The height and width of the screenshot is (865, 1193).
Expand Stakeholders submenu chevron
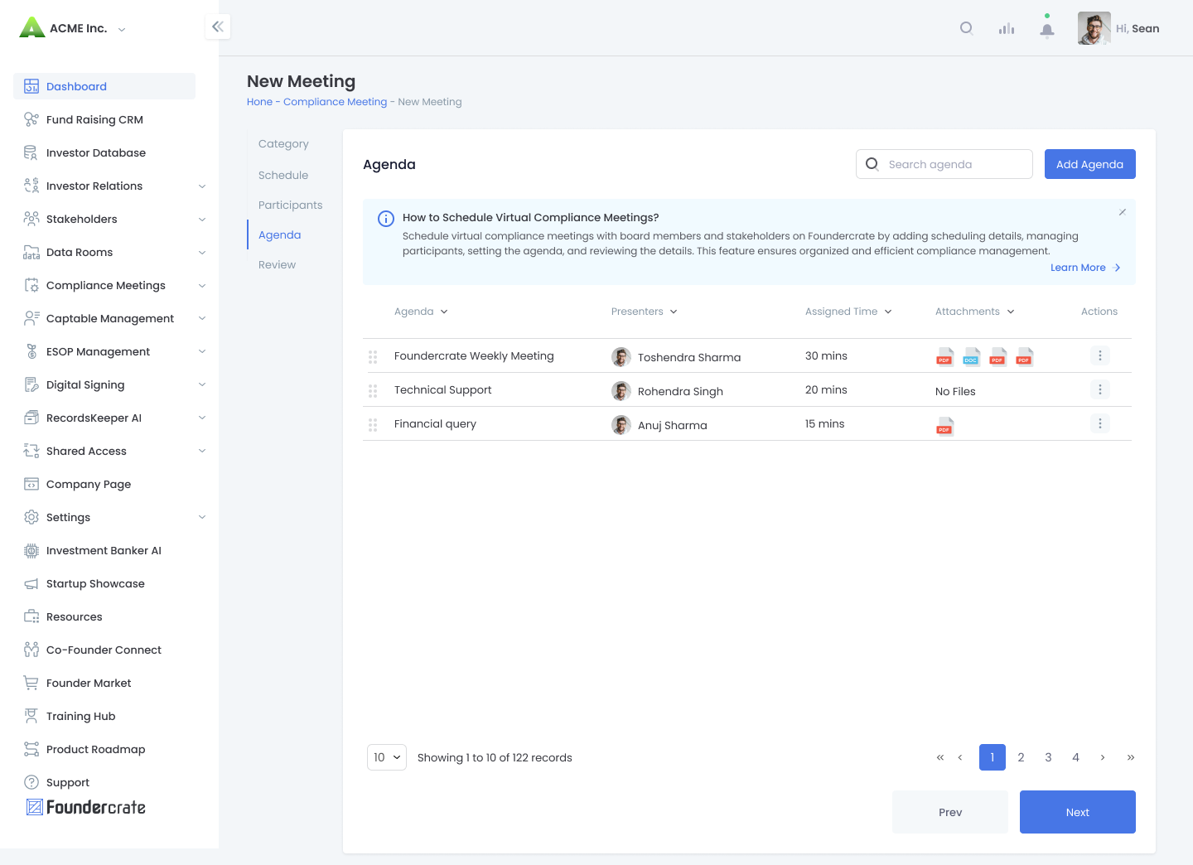(202, 220)
